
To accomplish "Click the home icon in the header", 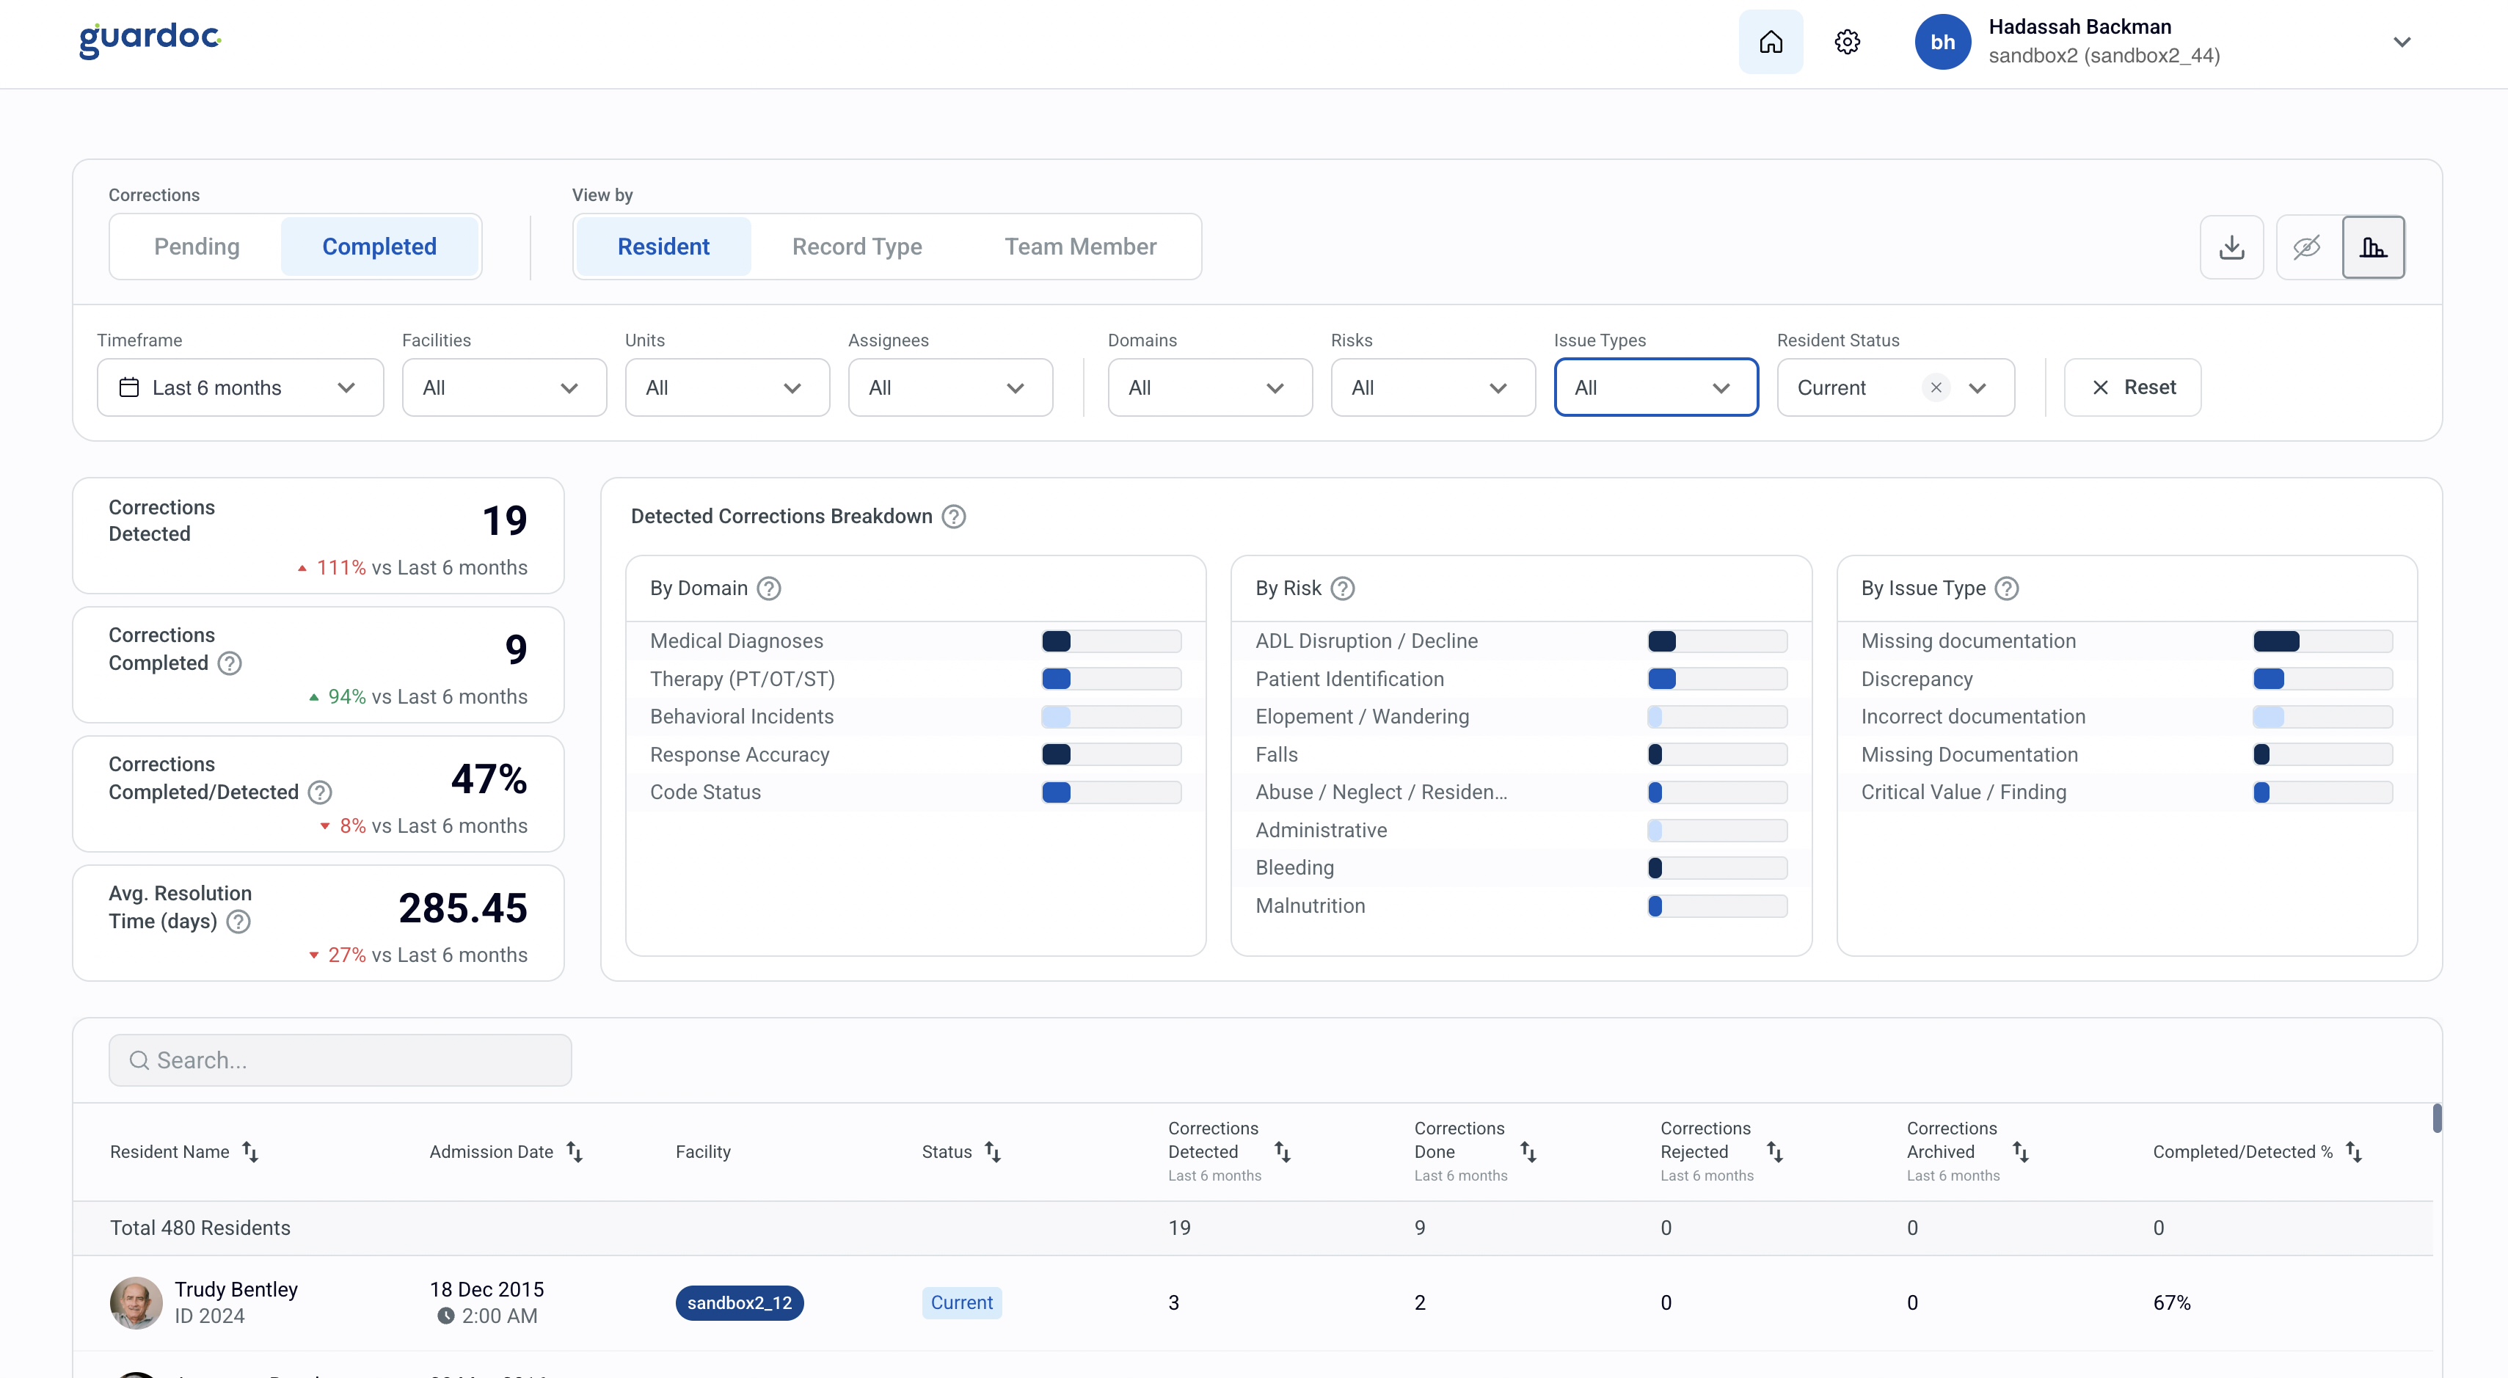I will coord(1771,42).
